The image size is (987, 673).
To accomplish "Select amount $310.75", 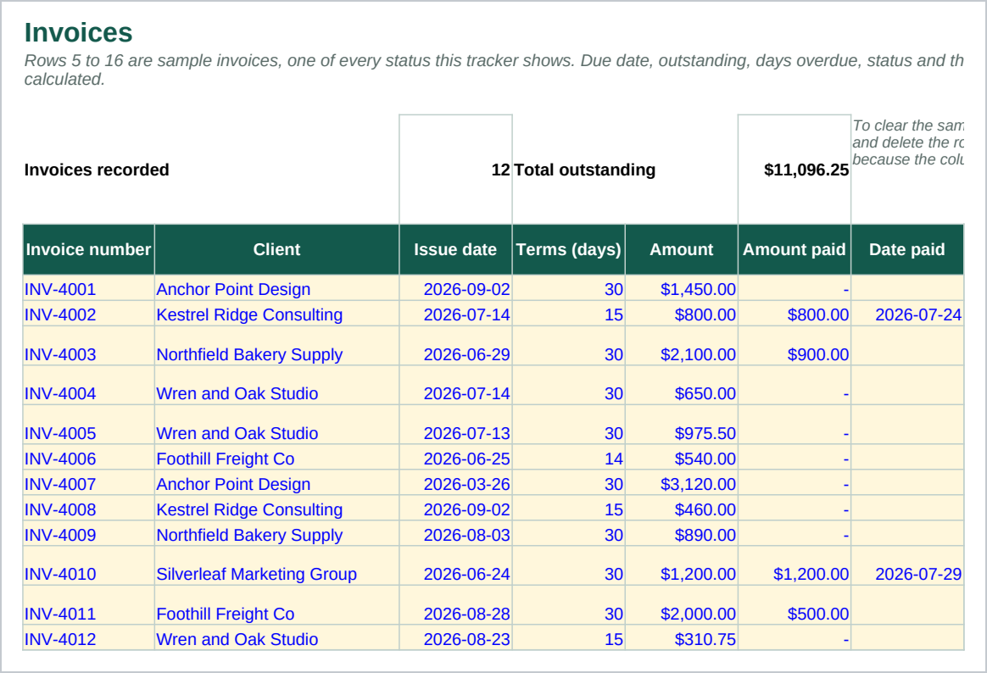I will click(x=682, y=637).
